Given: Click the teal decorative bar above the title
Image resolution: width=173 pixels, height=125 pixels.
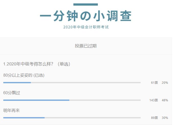Looking at the screenshot, I should (x=86, y=4).
